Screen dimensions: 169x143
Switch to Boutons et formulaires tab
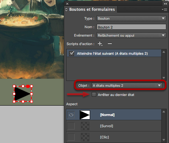click(x=92, y=9)
